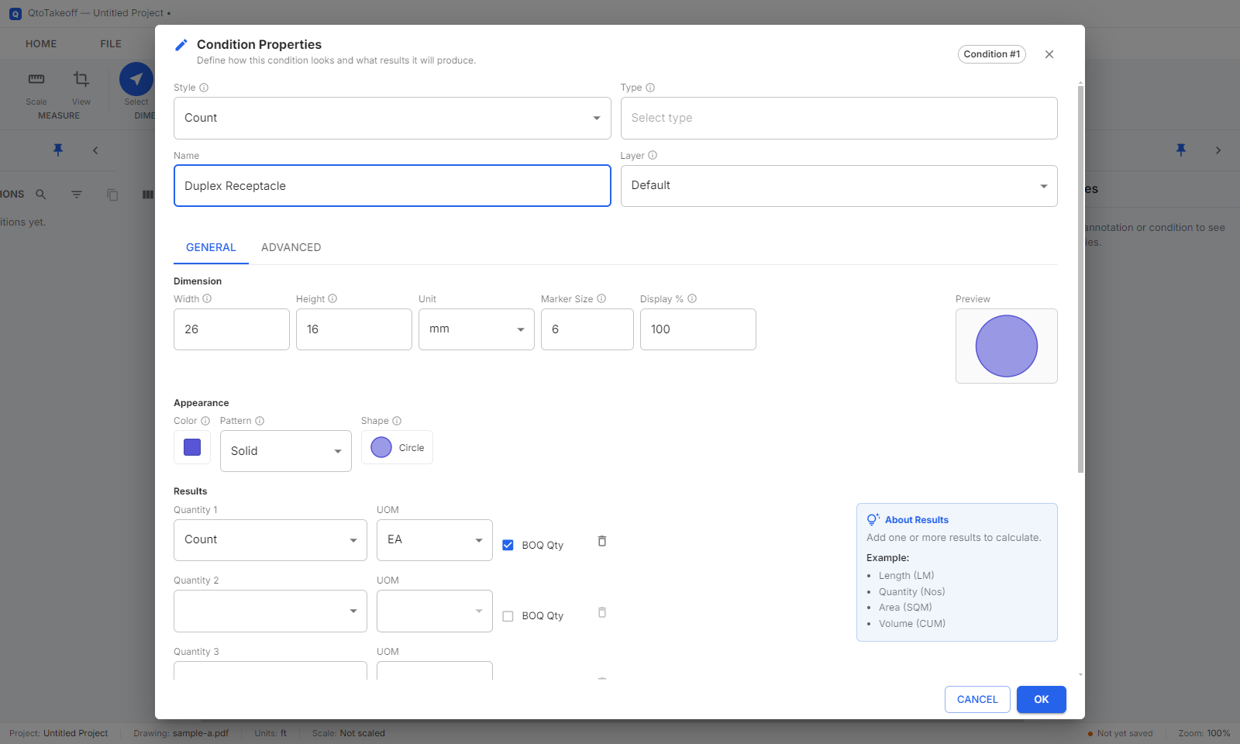Click the Height info icon
The image size is (1240, 744).
pyautogui.click(x=332, y=298)
